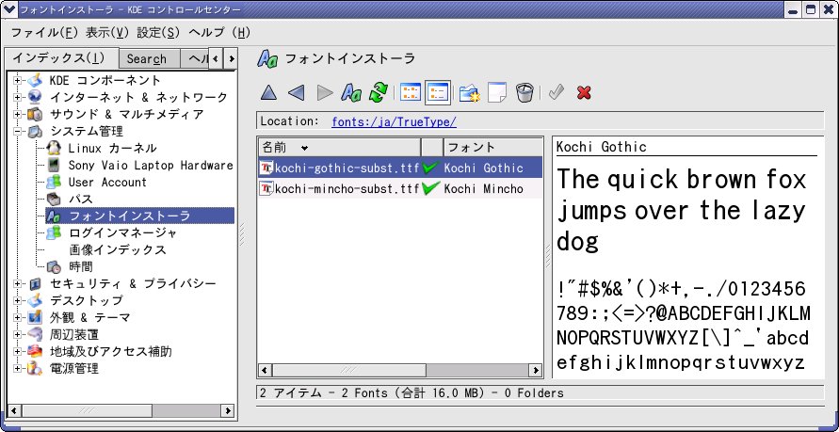Switch to icon view mode
The image size is (839, 432).
[411, 93]
